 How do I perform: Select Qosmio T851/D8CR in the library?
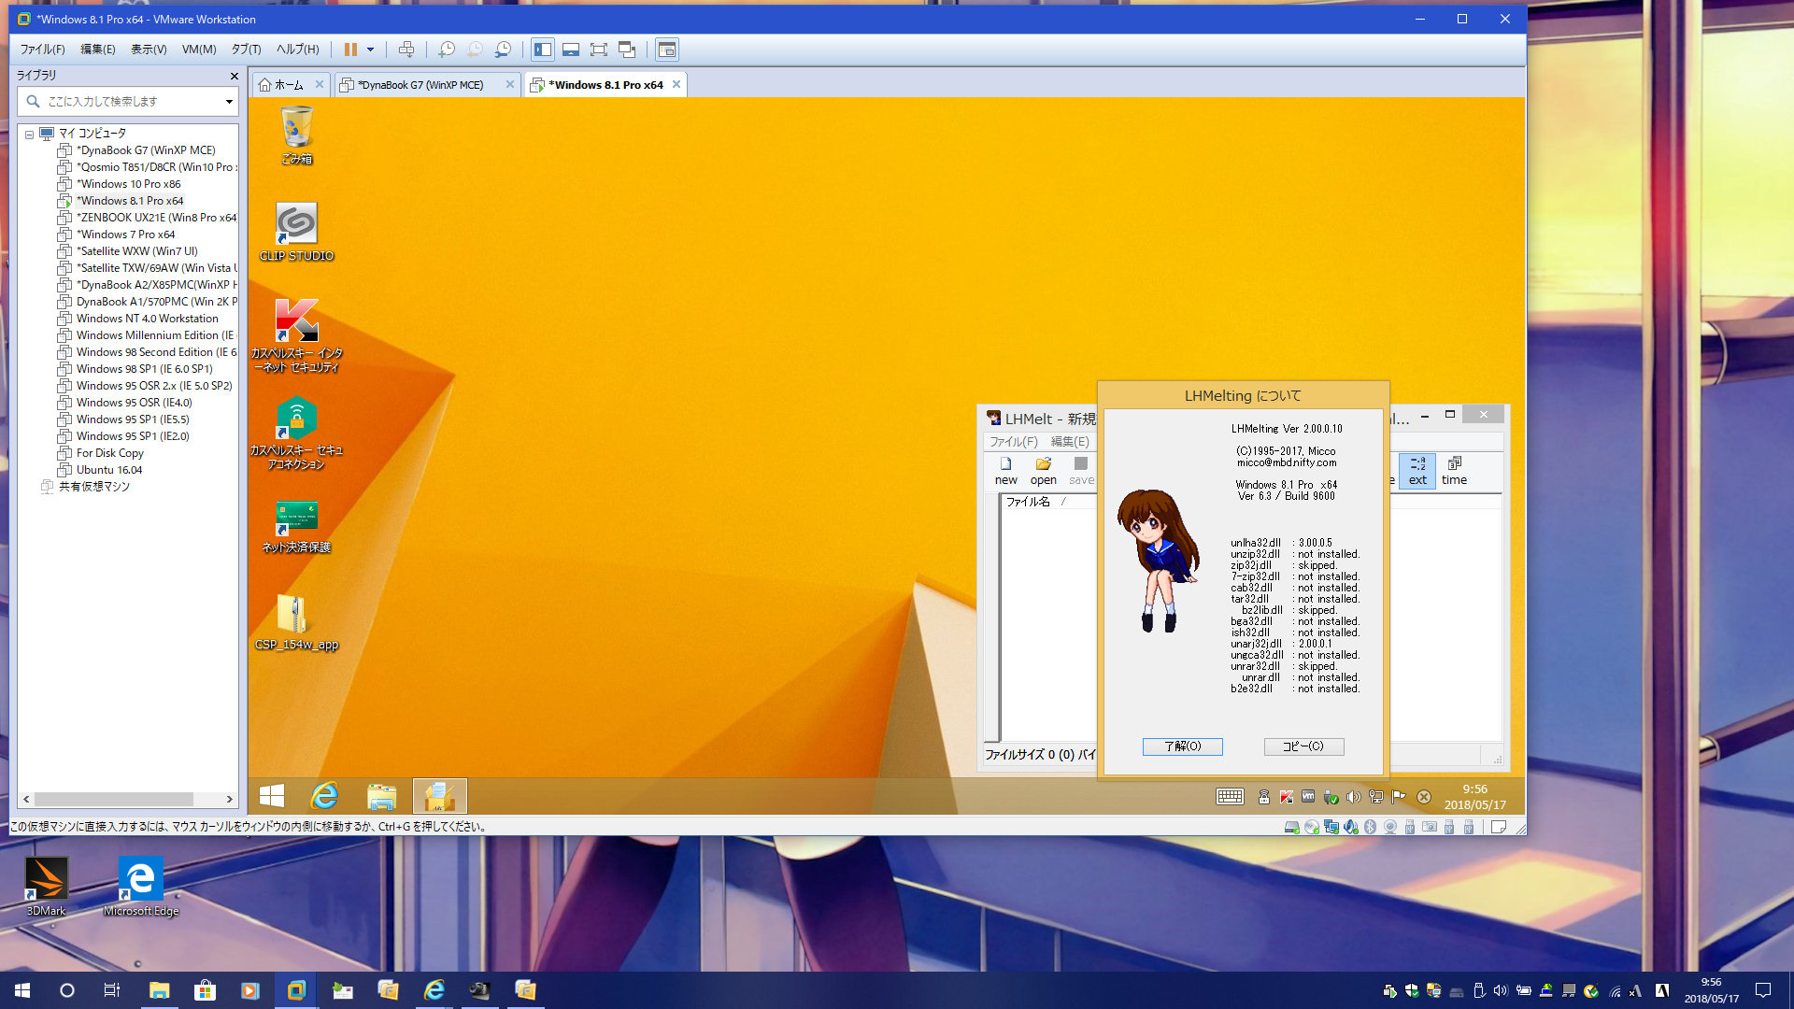[x=156, y=167]
